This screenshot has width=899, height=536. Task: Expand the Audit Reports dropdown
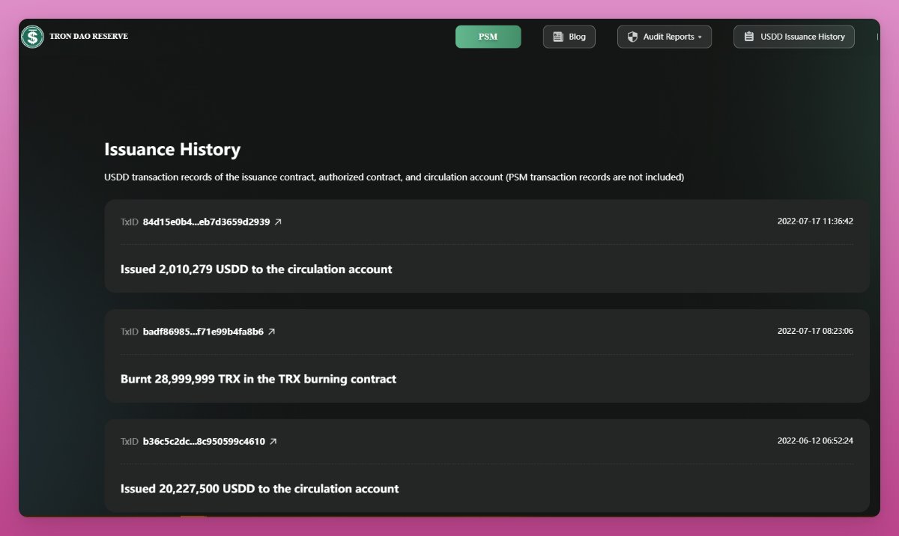click(665, 37)
